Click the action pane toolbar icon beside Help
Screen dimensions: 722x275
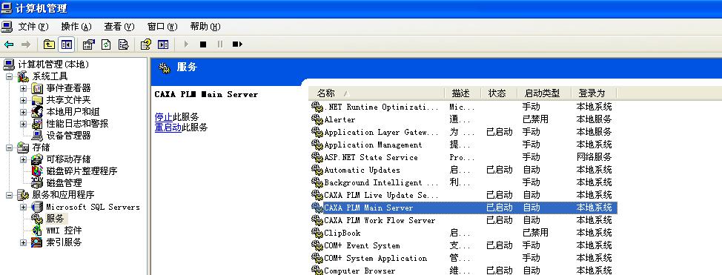point(163,44)
